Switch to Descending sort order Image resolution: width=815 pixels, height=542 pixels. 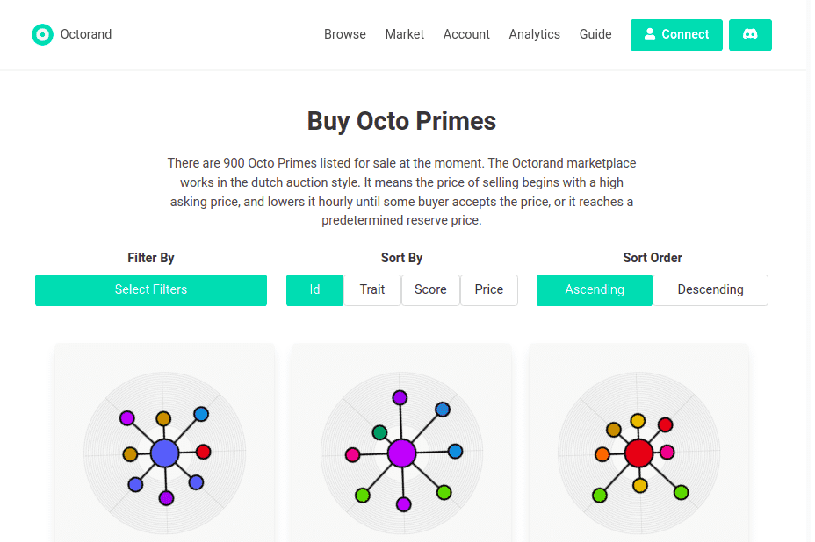point(710,290)
